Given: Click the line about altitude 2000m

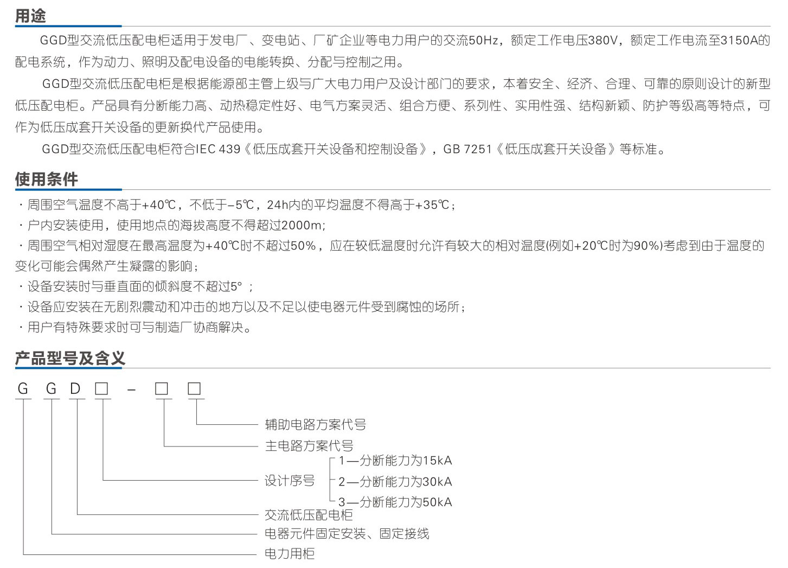Looking at the screenshot, I should (x=172, y=225).
